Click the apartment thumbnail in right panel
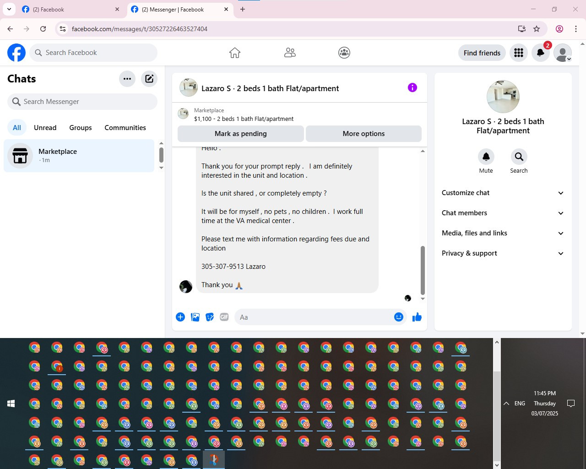The height and width of the screenshot is (469, 586). point(503,97)
